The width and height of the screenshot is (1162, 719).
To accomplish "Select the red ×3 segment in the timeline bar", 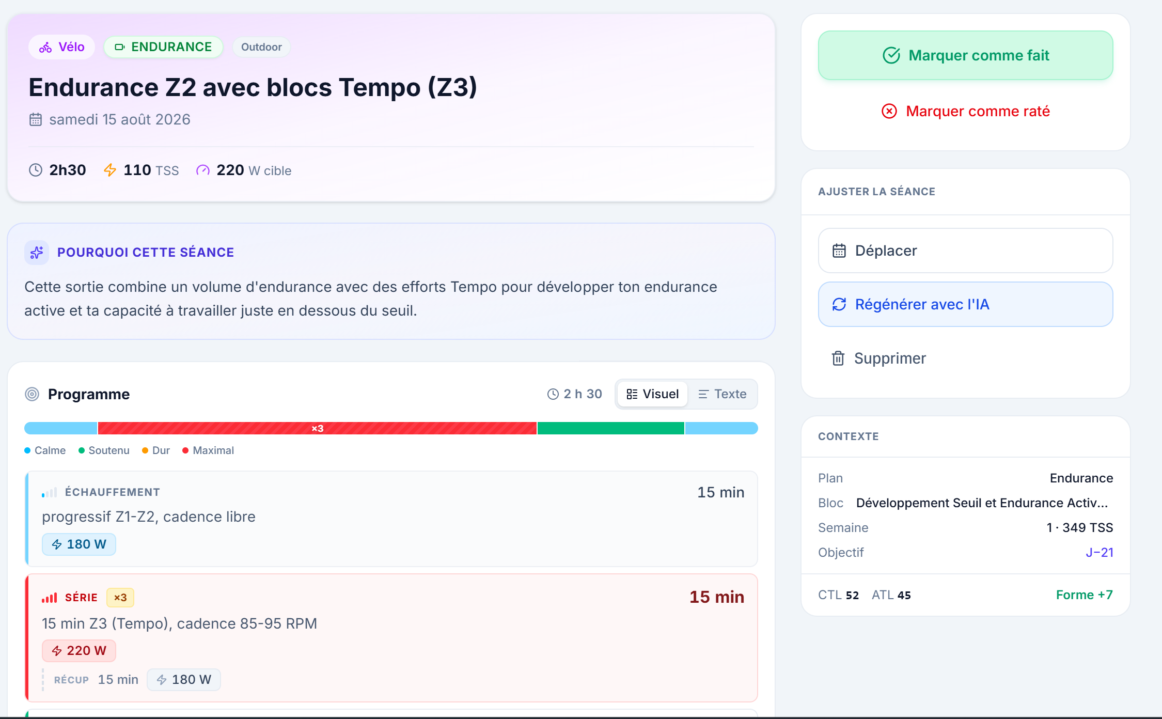I will click(x=317, y=428).
